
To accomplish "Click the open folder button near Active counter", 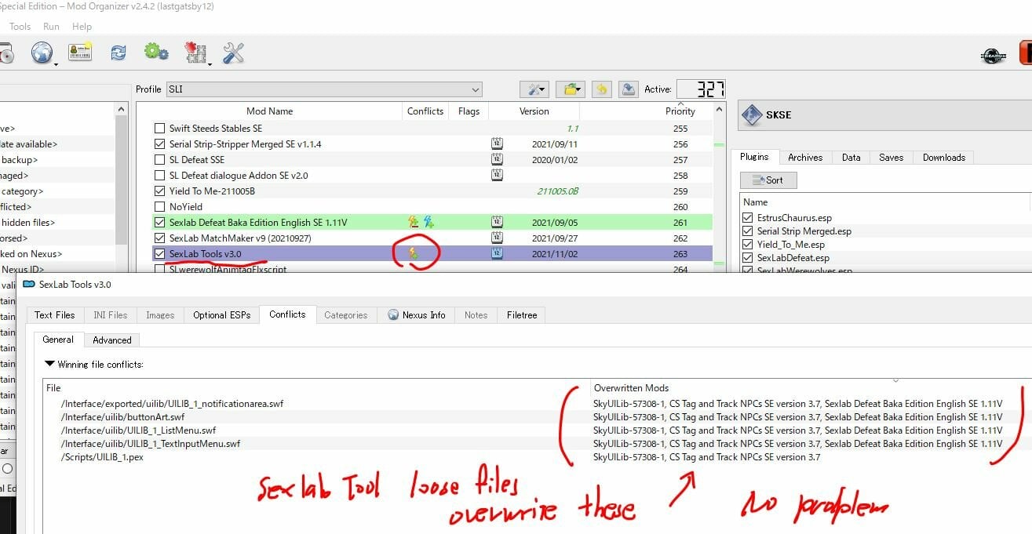I will [x=570, y=89].
